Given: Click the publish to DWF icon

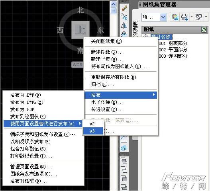Looking at the screenshot, I should click(175, 17).
